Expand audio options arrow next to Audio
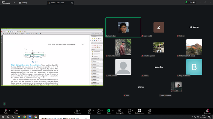 coord(9,110)
